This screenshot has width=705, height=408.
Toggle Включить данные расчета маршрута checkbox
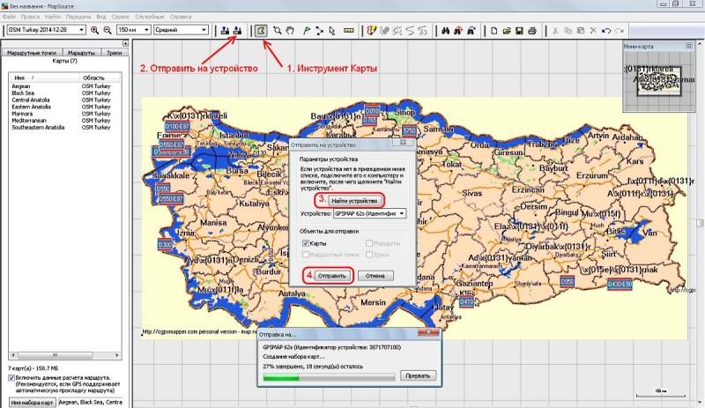(11, 378)
